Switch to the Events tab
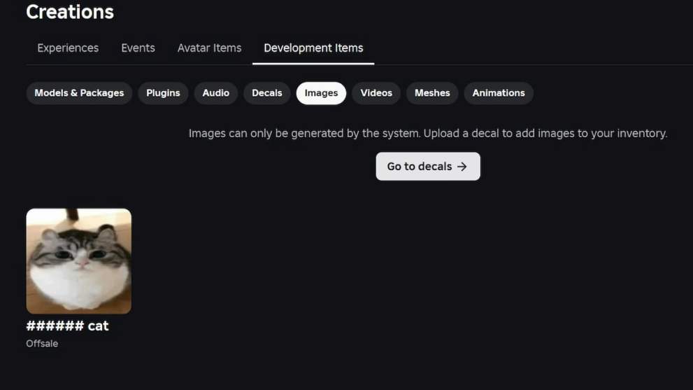The width and height of the screenshot is (693, 390). pyautogui.click(x=138, y=48)
